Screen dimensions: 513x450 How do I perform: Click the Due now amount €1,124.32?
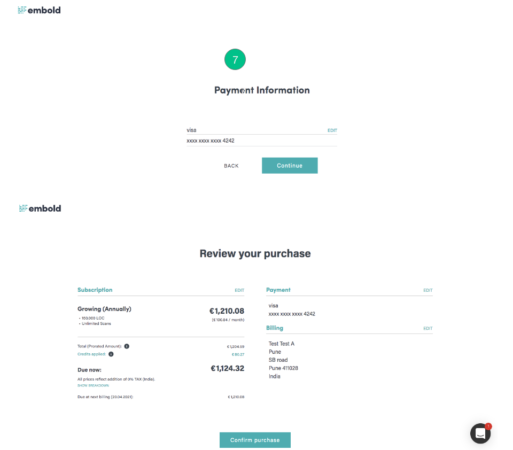point(228,369)
